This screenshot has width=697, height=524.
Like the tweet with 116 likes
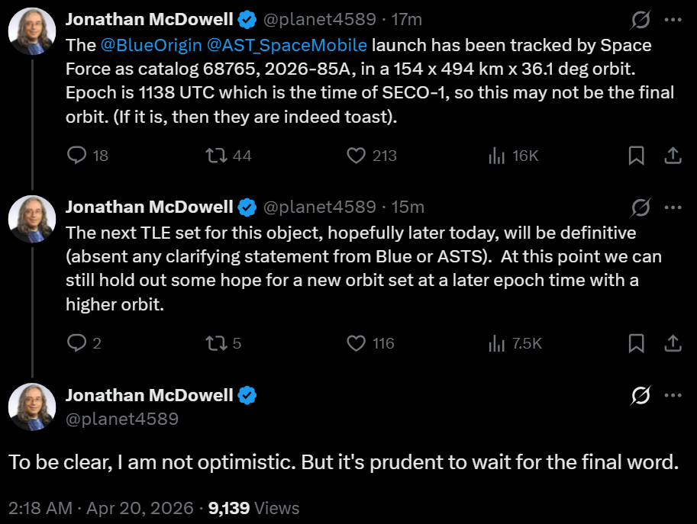point(357,343)
